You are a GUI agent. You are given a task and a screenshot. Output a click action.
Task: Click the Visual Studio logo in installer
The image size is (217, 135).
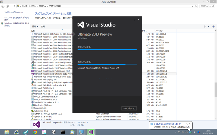point(97,25)
